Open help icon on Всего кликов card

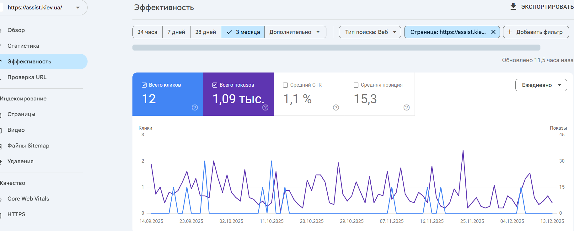195,108
